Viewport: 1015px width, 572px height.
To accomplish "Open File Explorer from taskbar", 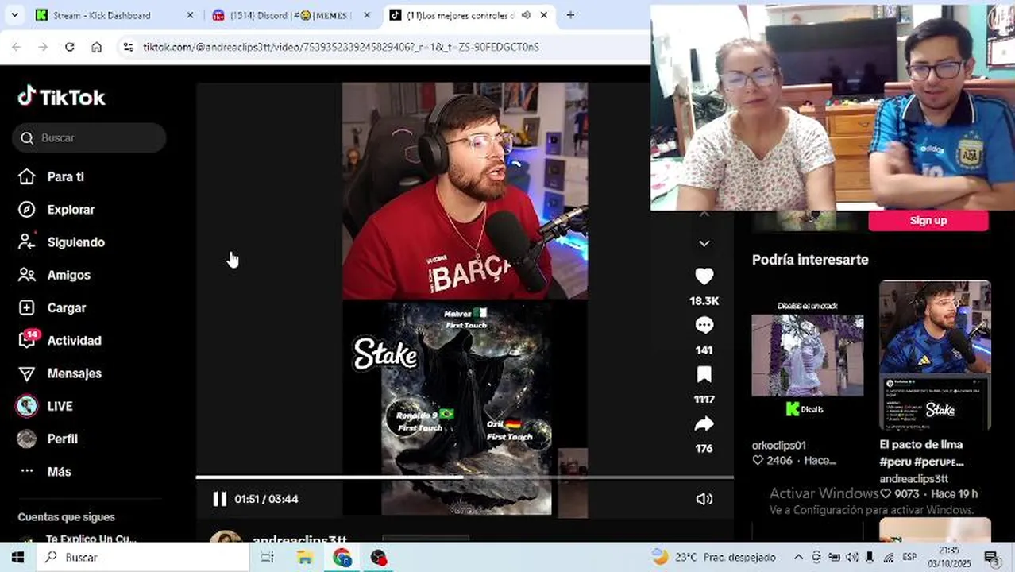I will tap(305, 557).
